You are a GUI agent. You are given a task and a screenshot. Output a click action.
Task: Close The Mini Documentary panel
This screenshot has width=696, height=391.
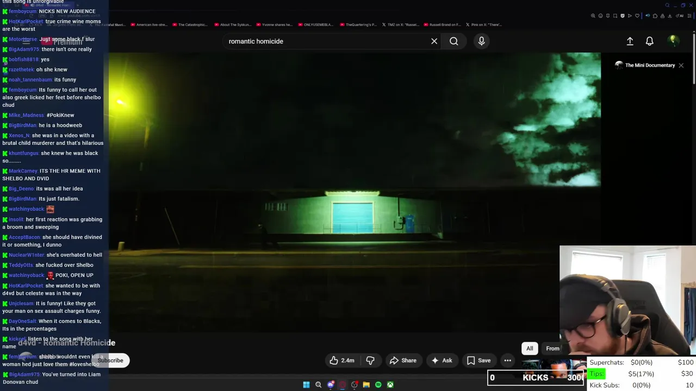tap(681, 65)
